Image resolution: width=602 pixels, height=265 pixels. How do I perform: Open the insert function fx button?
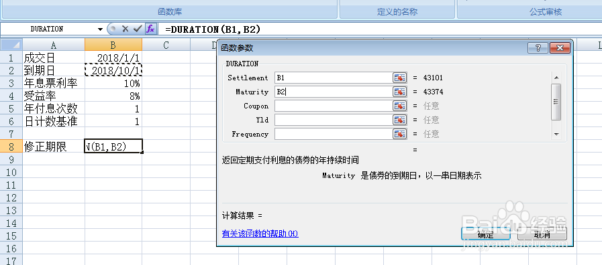click(151, 29)
